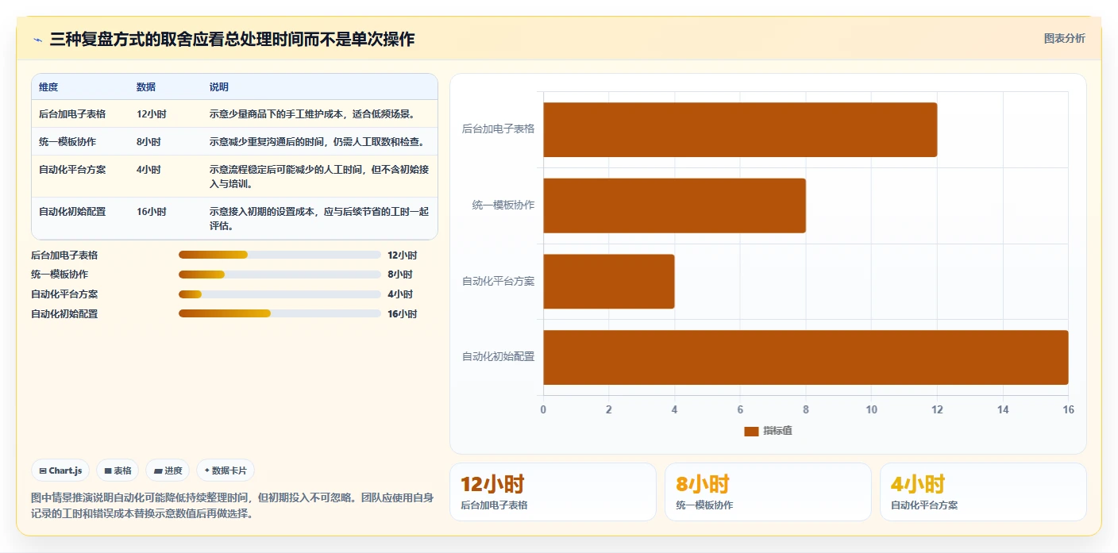Click the 后台加电子表格 label beside its progress bar
Image resolution: width=1118 pixels, height=553 pixels.
(64, 255)
